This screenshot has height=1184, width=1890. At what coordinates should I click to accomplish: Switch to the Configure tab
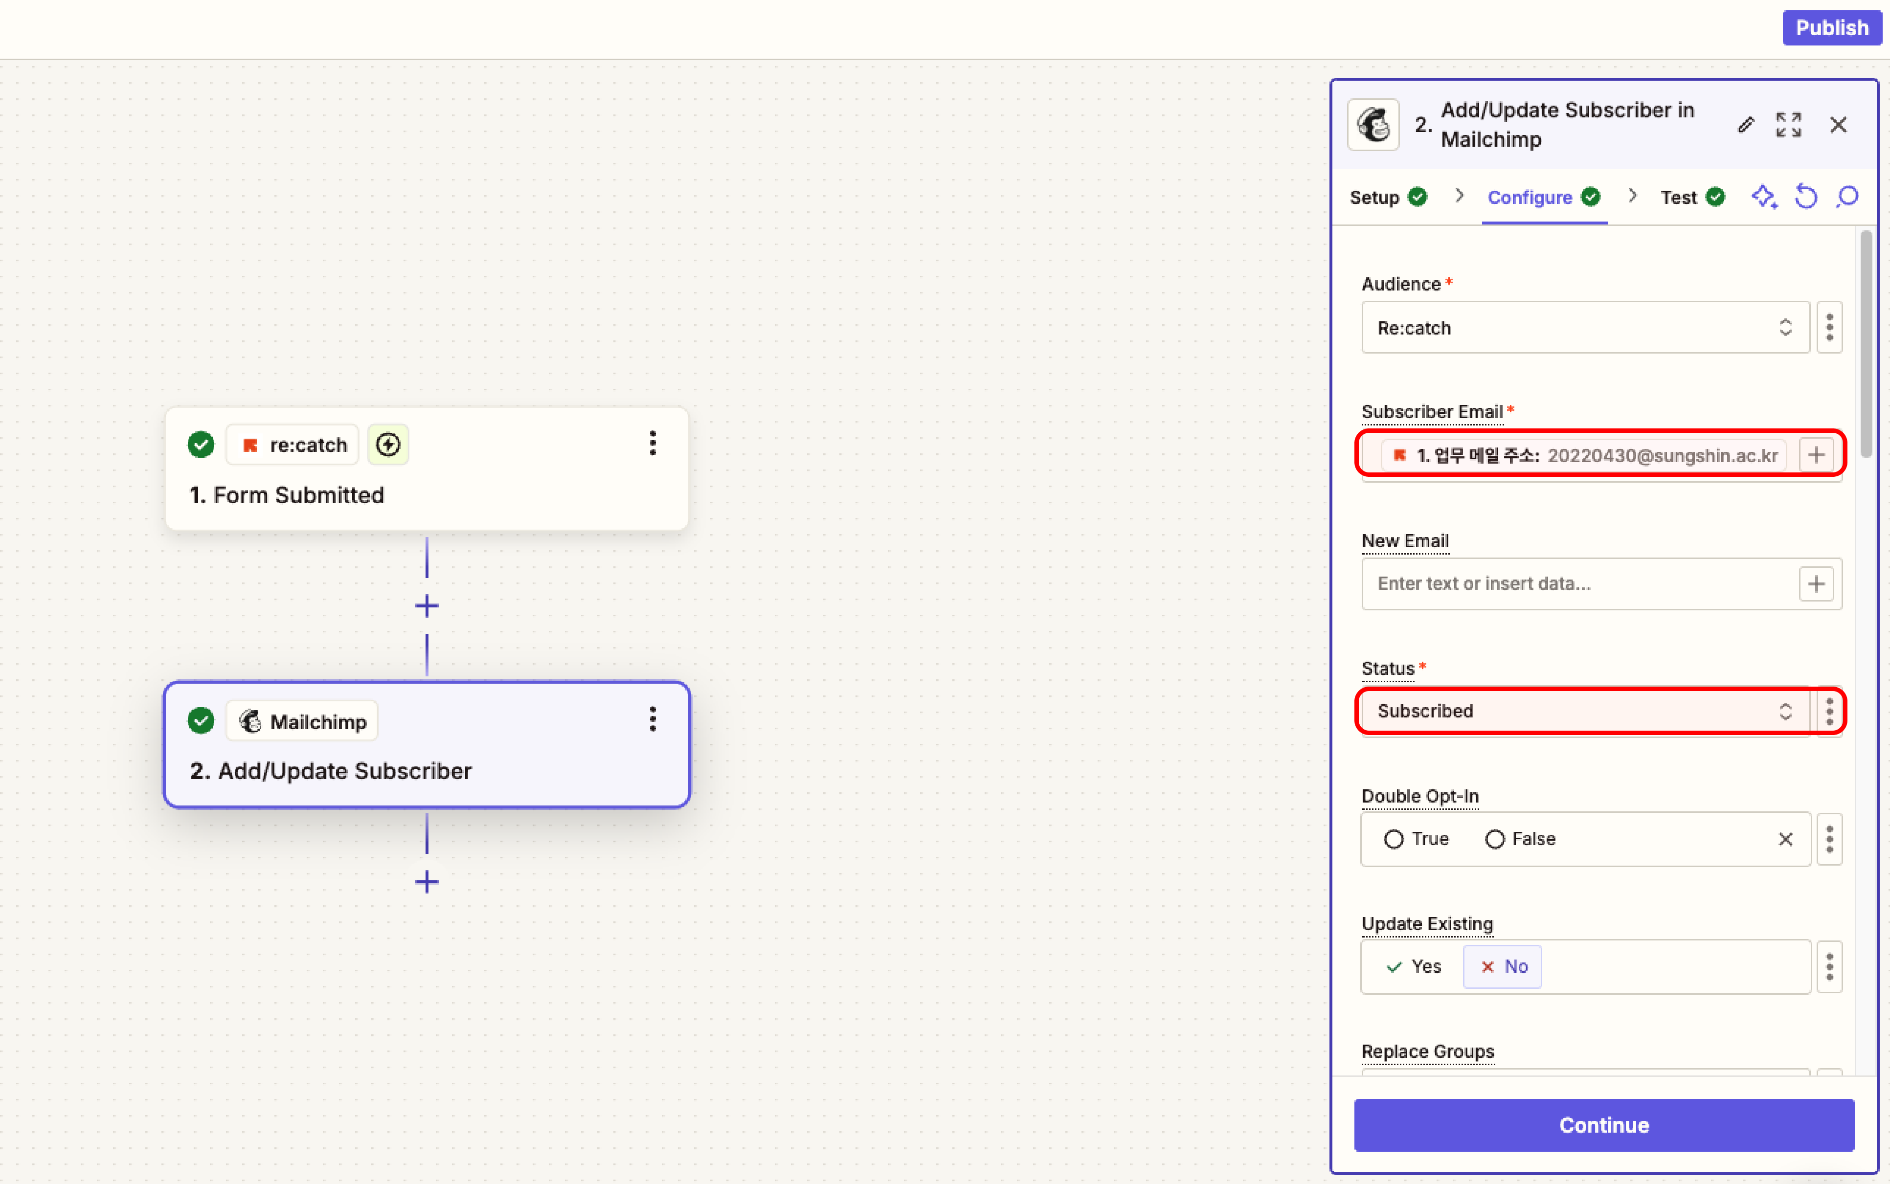pyautogui.click(x=1543, y=198)
